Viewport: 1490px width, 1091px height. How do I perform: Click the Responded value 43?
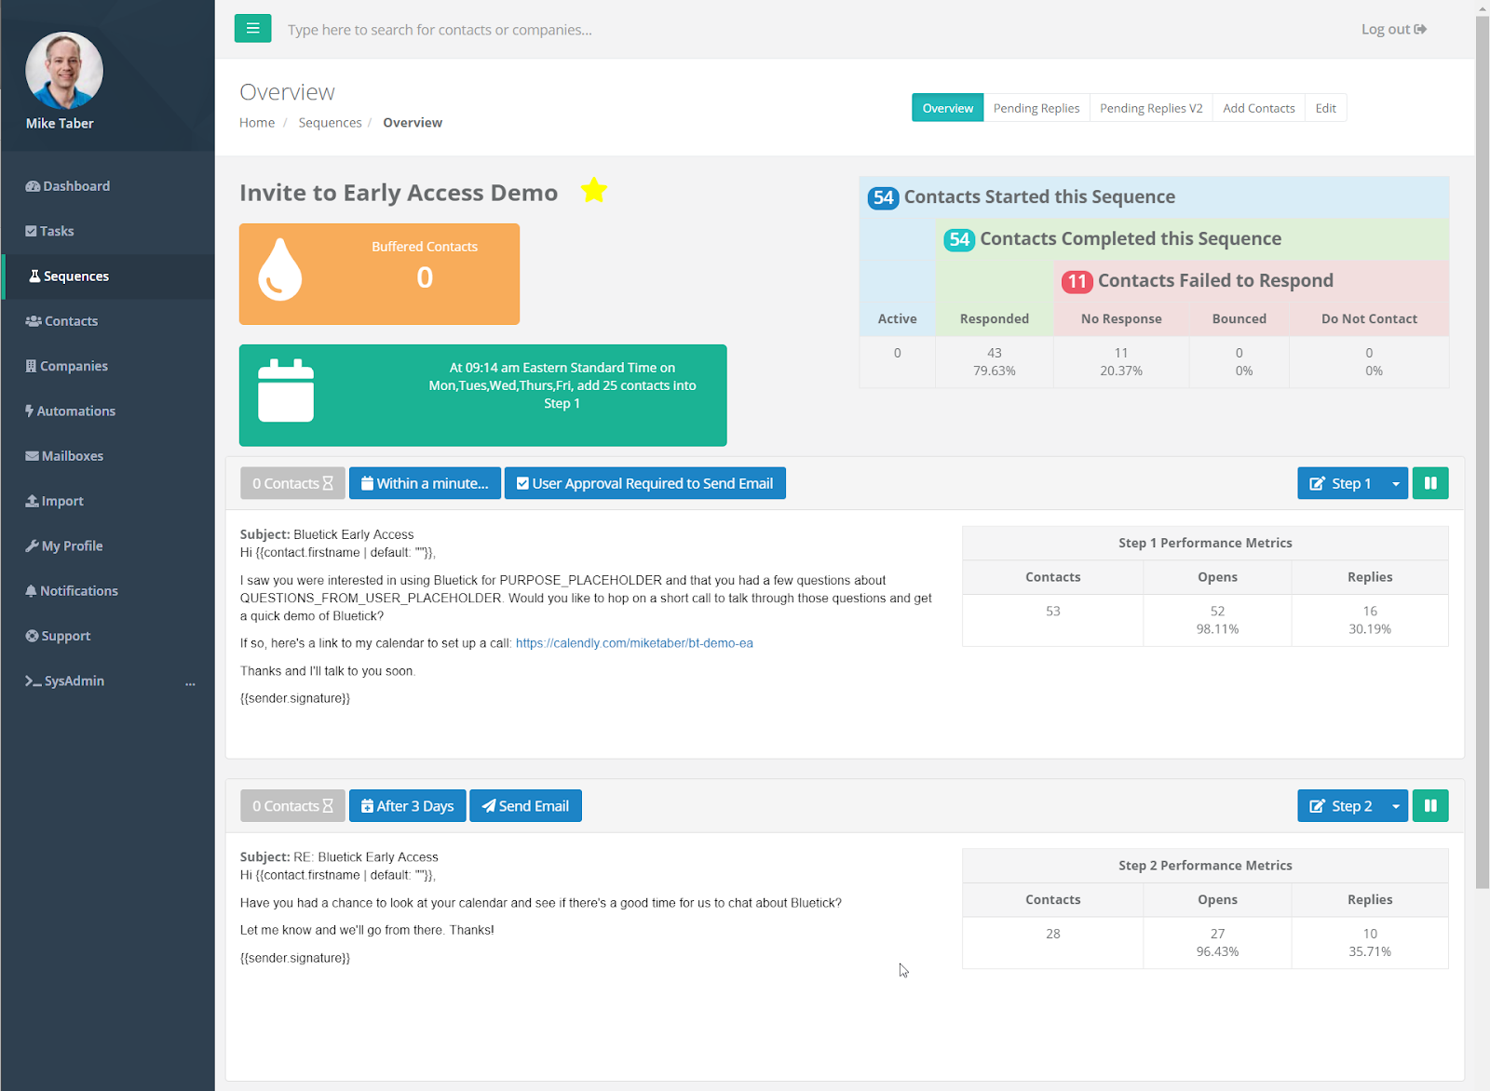coord(995,353)
